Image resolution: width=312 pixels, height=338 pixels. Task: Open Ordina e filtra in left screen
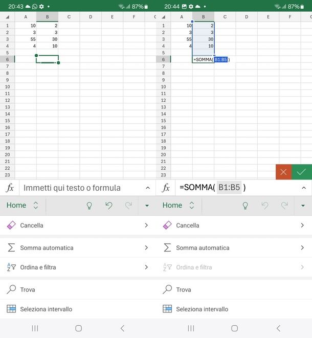[78, 267]
